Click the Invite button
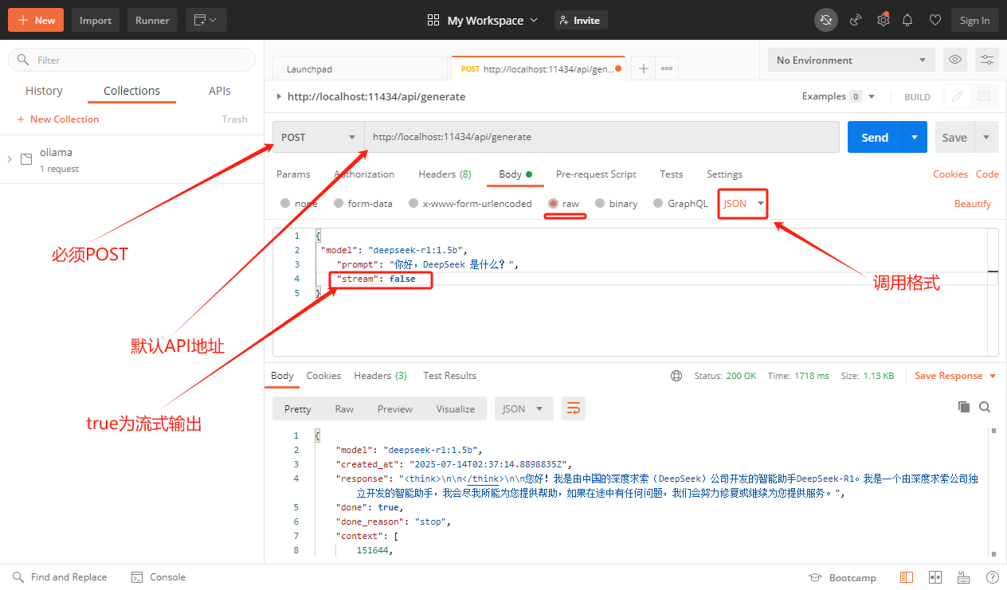1007x590 pixels. [x=581, y=20]
